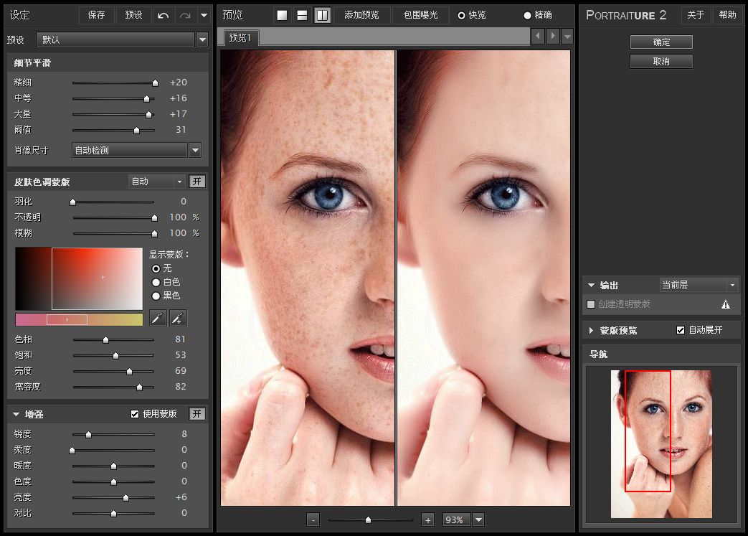Pick skin color with eyedropper tool

point(158,318)
